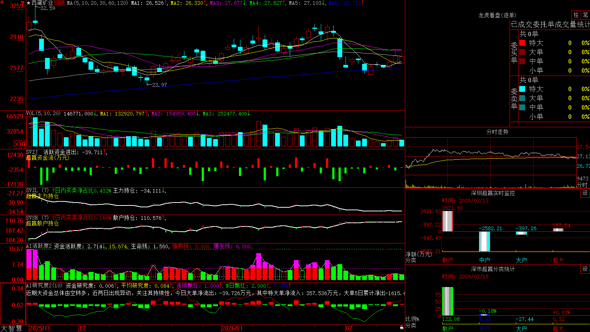Click the VOL(5,10,20) indicator label
Image resolution: width=590 pixels, height=332 pixels.
point(43,114)
